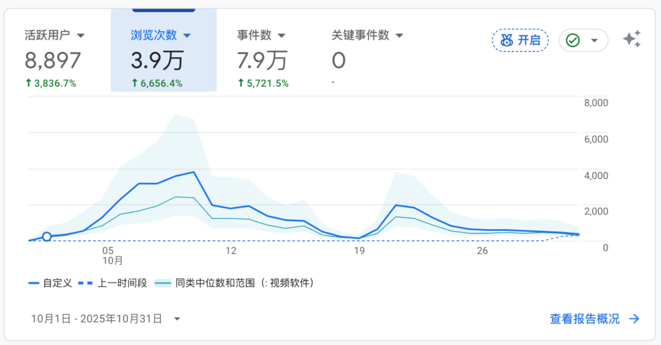Click the 7.9万 events value

click(x=262, y=60)
